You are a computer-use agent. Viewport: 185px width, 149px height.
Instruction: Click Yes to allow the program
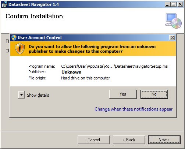[x=123, y=94]
